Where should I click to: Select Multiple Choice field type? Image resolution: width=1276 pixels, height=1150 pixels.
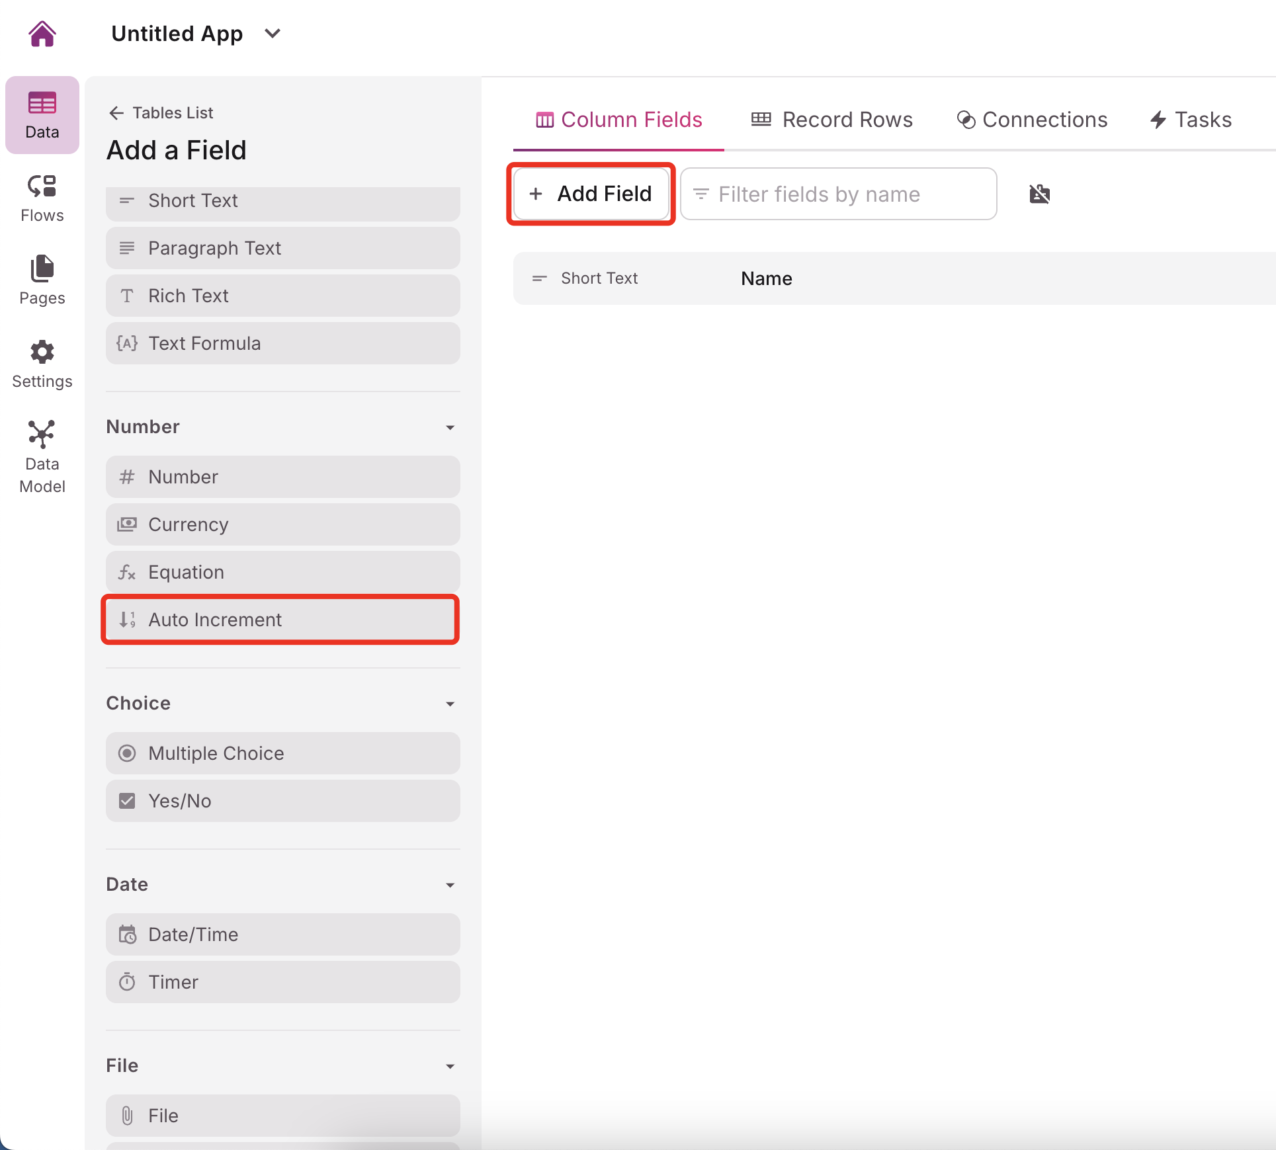tap(282, 753)
